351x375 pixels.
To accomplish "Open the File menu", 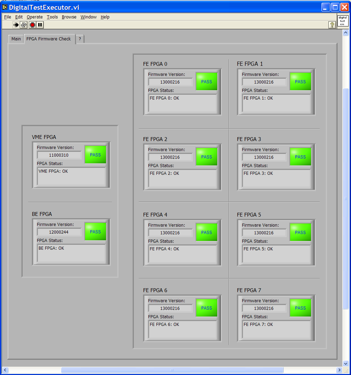I will 8,17.
